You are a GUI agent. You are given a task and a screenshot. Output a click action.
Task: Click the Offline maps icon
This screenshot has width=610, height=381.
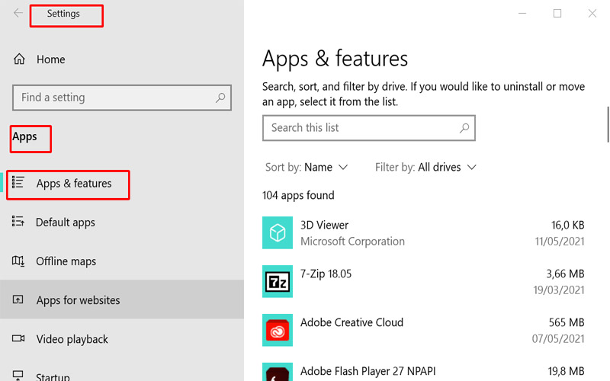point(19,261)
